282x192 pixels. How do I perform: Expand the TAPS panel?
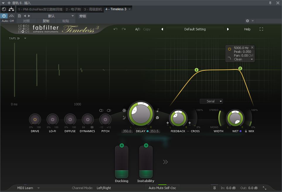tap(14, 38)
